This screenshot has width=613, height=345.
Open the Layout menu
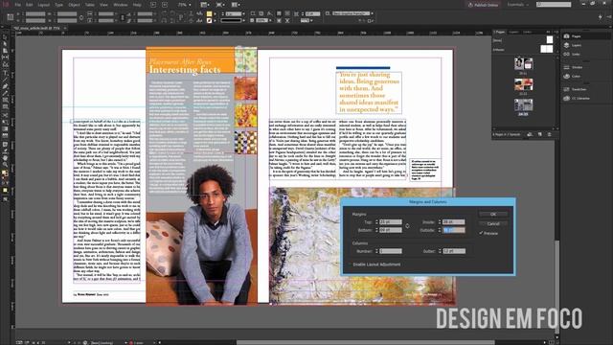pos(43,5)
